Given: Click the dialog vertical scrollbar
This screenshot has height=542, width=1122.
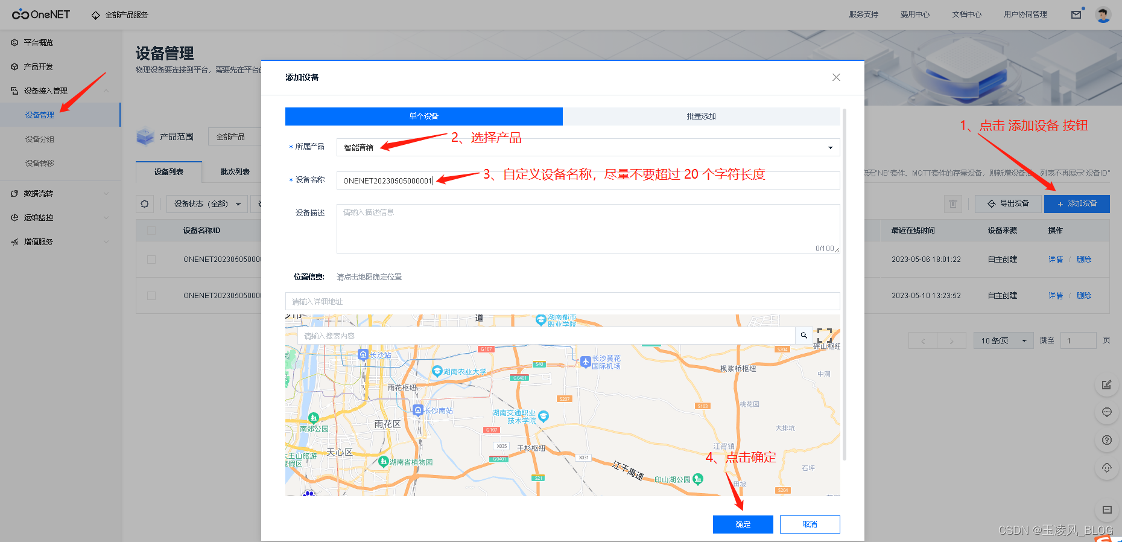Looking at the screenshot, I should [845, 284].
